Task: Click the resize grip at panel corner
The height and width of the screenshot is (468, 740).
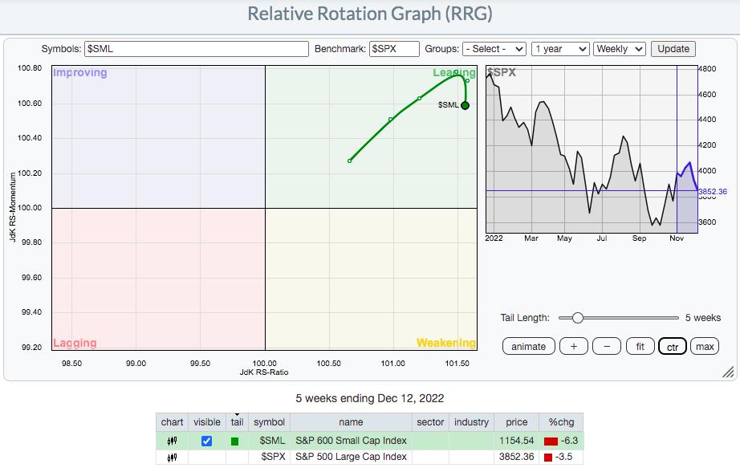Action: click(x=728, y=372)
